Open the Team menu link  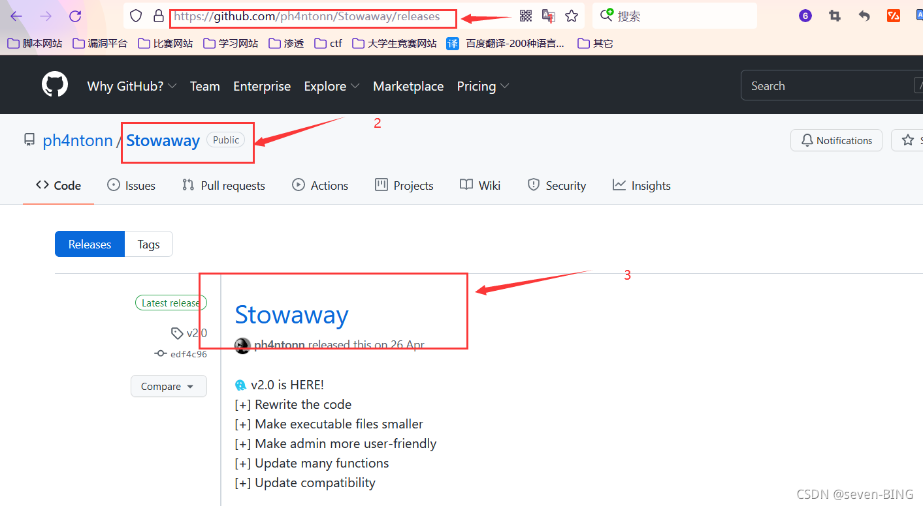pos(205,86)
